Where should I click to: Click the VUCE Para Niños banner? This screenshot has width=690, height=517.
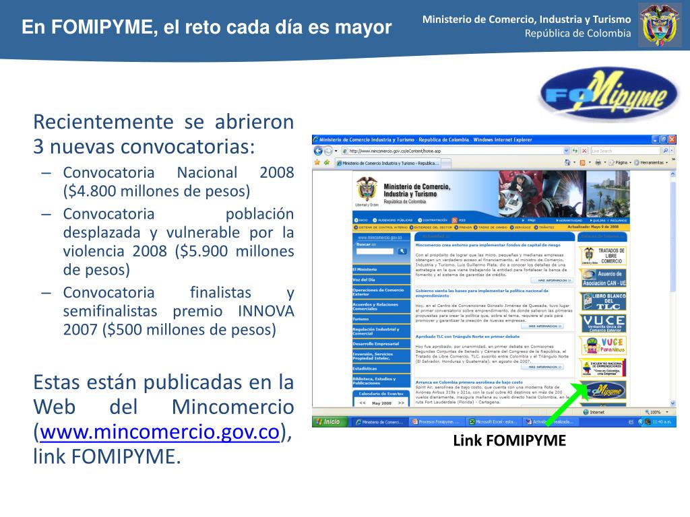click(603, 345)
